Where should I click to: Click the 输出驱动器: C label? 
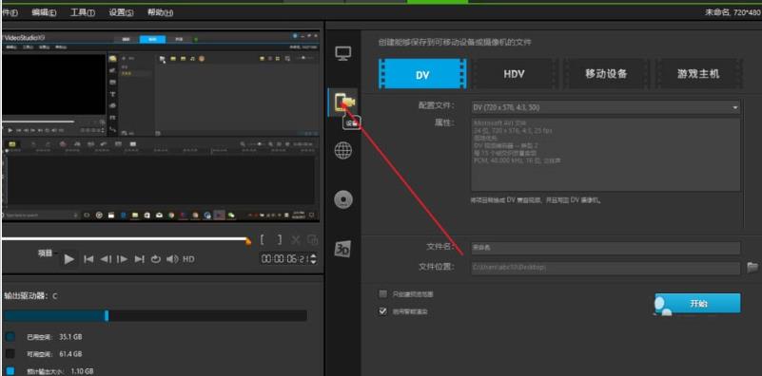(x=30, y=296)
